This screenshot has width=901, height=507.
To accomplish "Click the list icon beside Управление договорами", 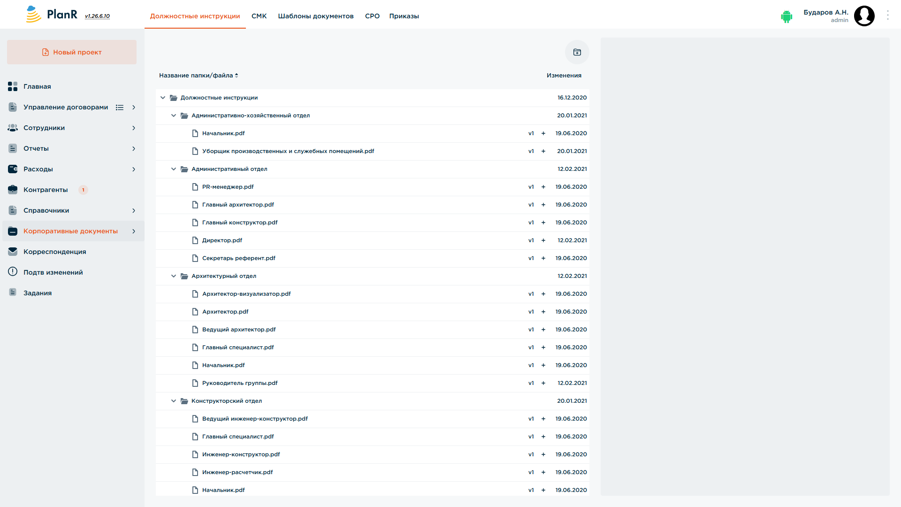I will 120,108.
